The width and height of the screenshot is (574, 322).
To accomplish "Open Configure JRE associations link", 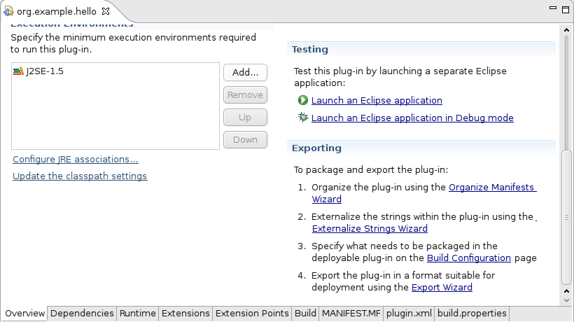I will [x=76, y=160].
